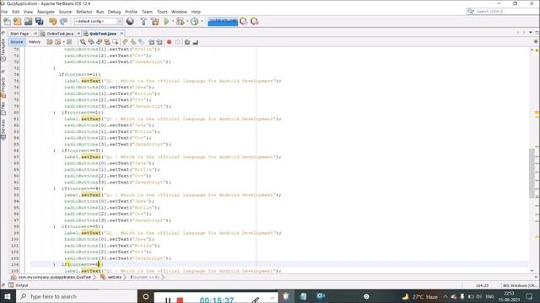Viewport: 540px width, 303px height.
Task: Open the Services side panel tab
Action: coord(3,129)
